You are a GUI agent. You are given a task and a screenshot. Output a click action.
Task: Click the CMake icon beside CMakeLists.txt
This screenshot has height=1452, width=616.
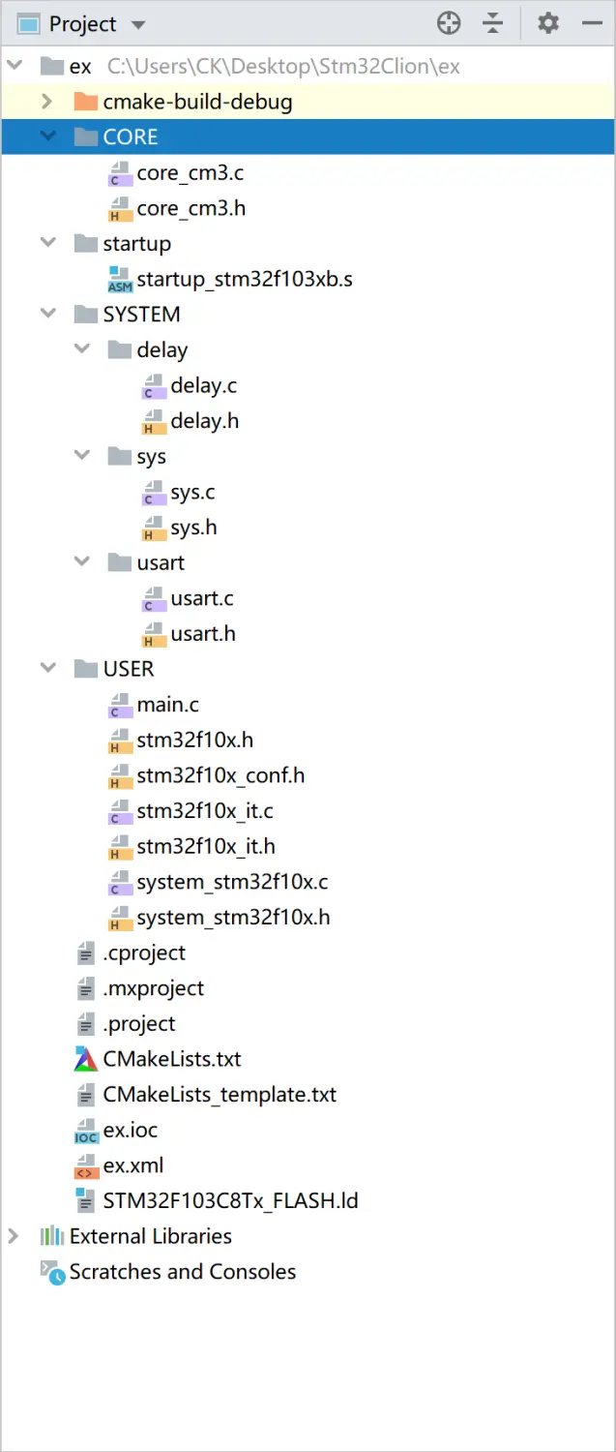86,1059
